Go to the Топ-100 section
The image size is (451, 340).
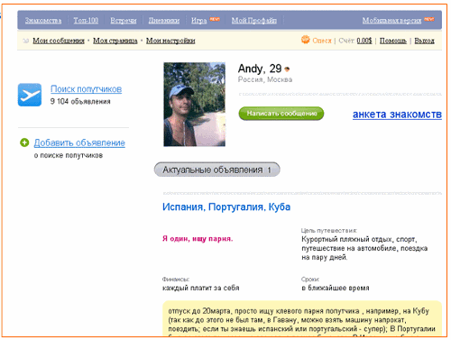(x=86, y=21)
